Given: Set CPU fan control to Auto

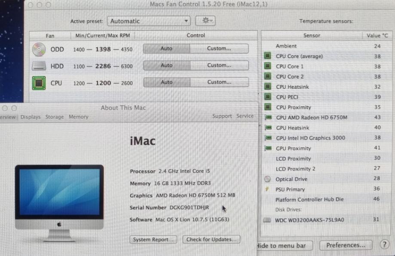Looking at the screenshot, I should pyautogui.click(x=166, y=82).
